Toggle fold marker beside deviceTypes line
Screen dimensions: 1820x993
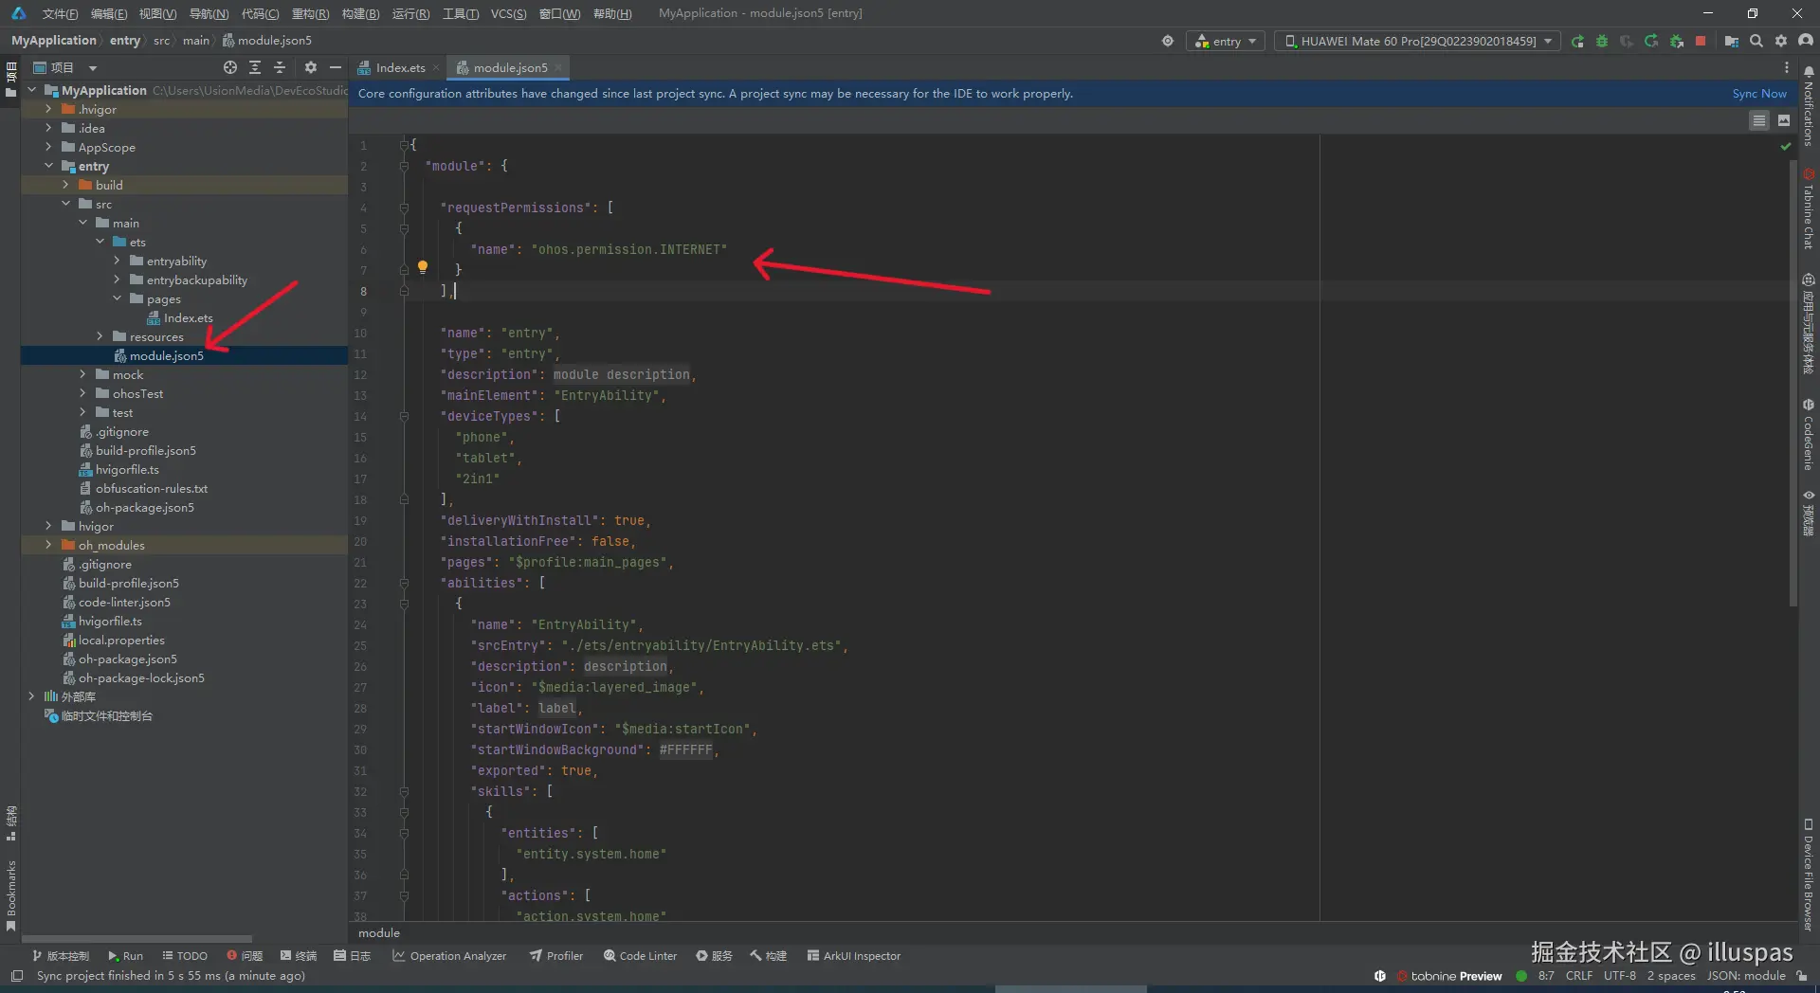point(404,416)
